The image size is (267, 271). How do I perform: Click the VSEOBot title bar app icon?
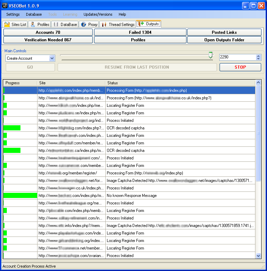5,5
